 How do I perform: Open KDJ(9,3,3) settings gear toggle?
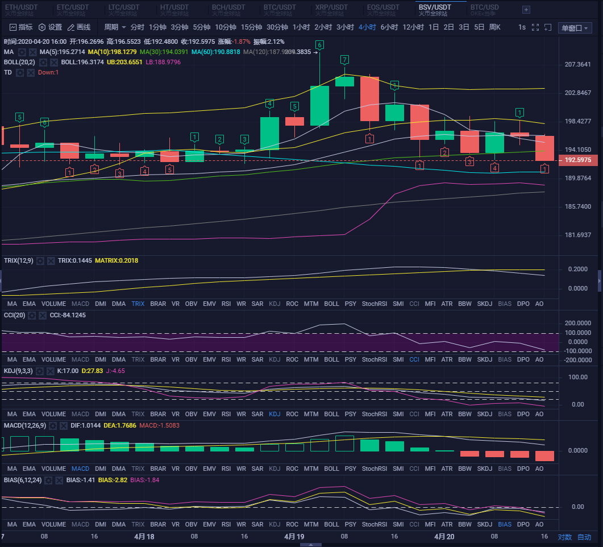pos(40,370)
